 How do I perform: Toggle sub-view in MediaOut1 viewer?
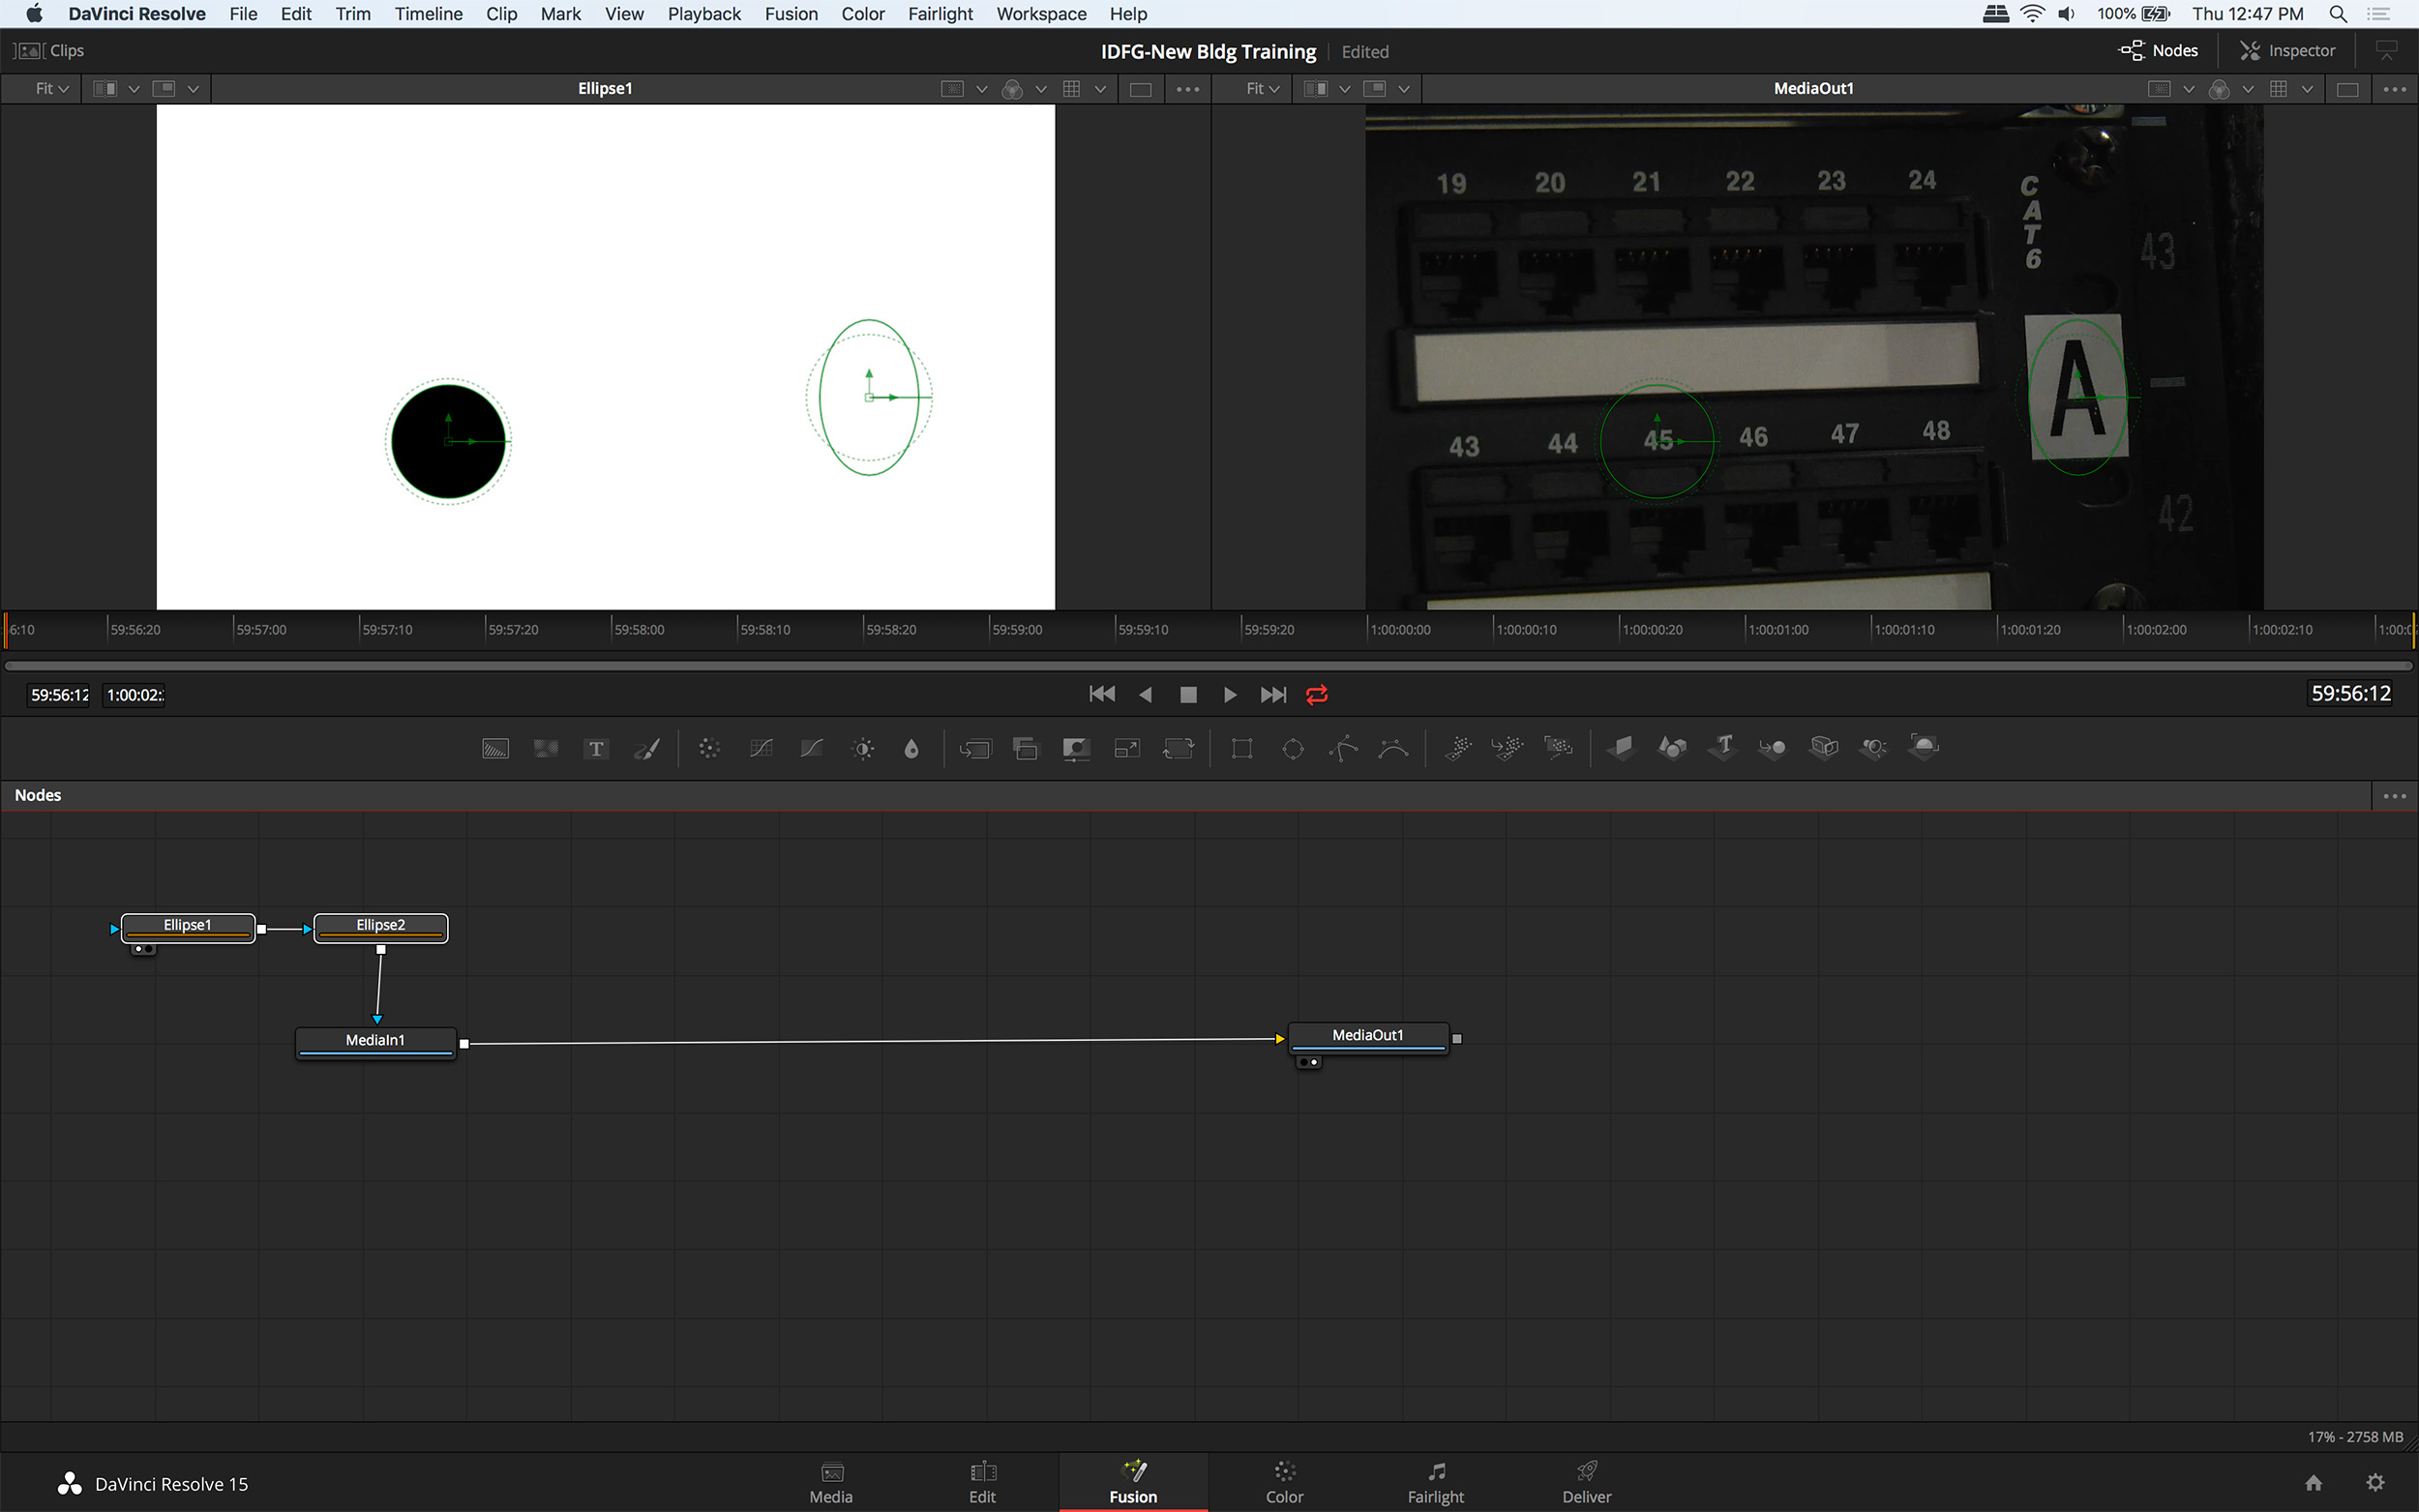point(1375,88)
